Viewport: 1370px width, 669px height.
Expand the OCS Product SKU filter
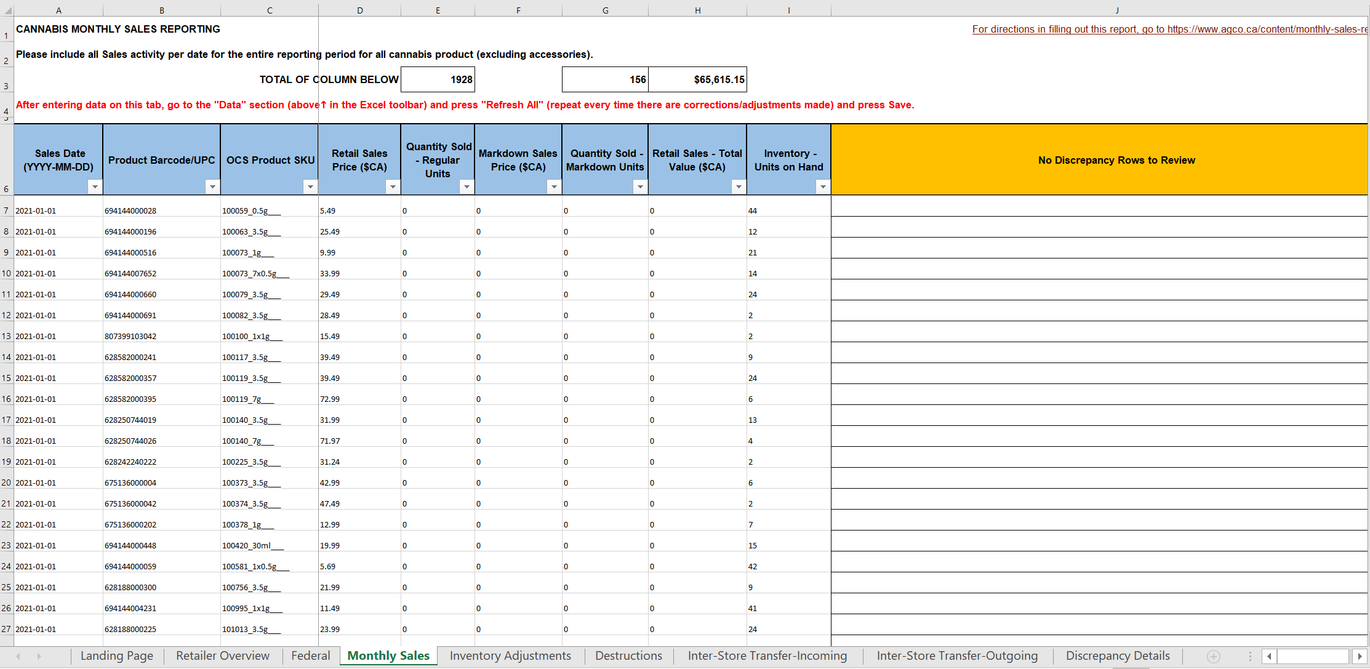click(310, 186)
